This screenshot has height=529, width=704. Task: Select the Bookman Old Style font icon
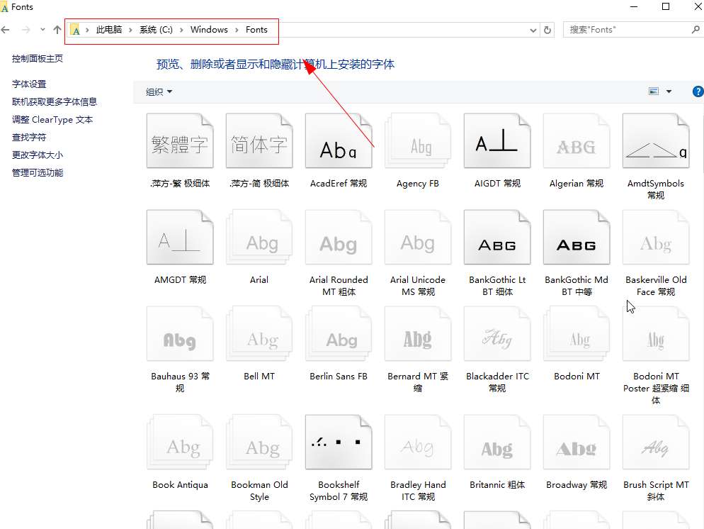coord(259,442)
